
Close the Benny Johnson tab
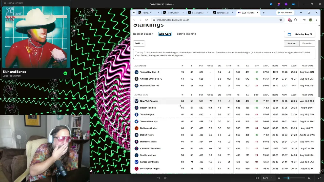pos(208,13)
